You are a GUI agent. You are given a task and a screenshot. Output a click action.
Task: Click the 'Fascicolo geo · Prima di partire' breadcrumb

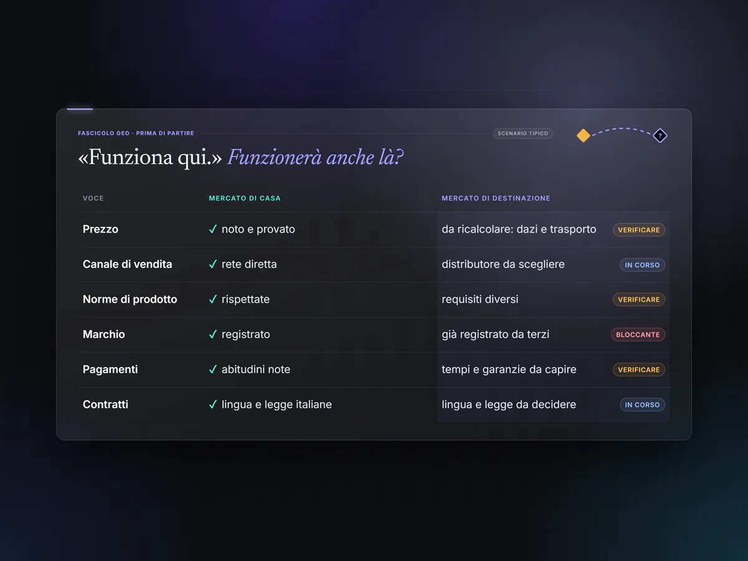coord(136,133)
